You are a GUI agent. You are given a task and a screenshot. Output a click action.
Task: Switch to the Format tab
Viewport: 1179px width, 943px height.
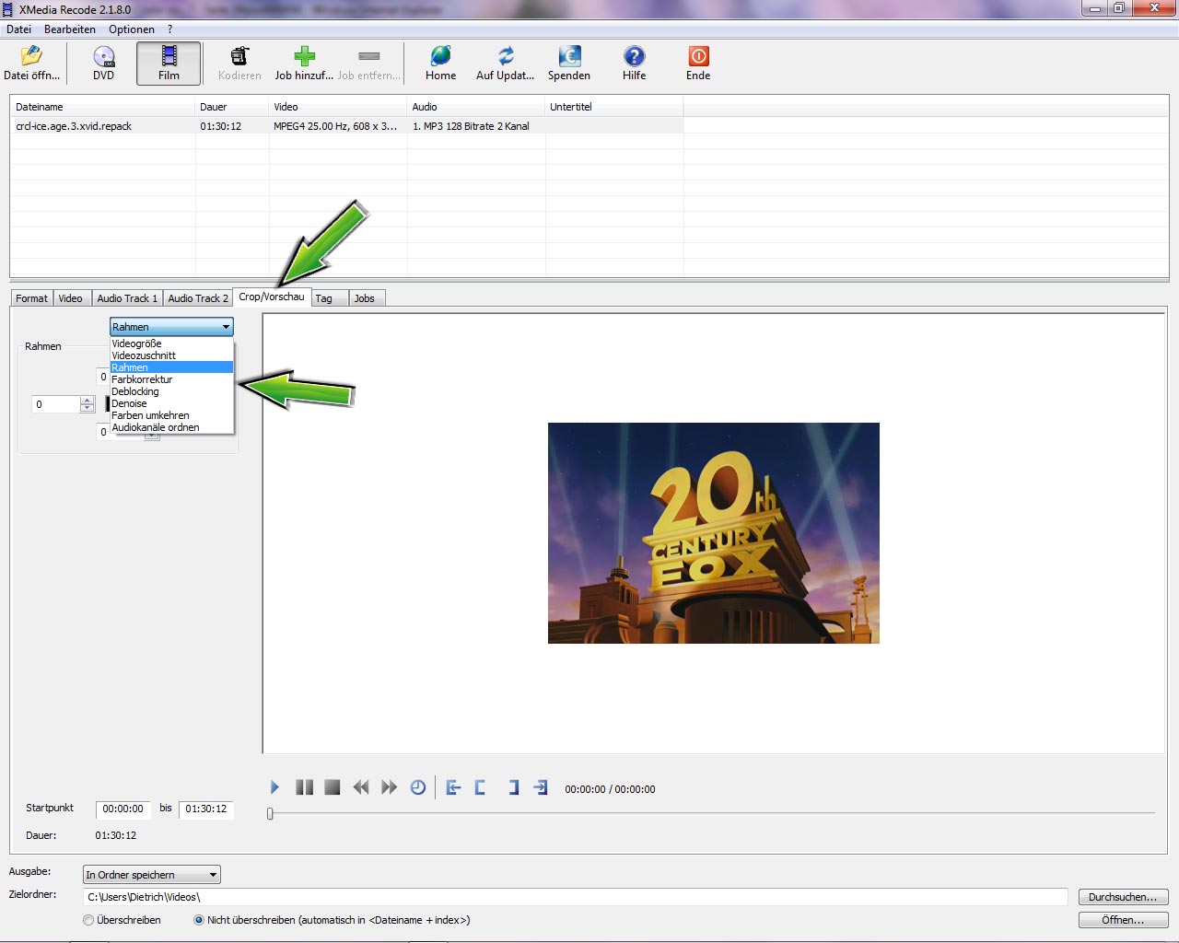pos(31,298)
